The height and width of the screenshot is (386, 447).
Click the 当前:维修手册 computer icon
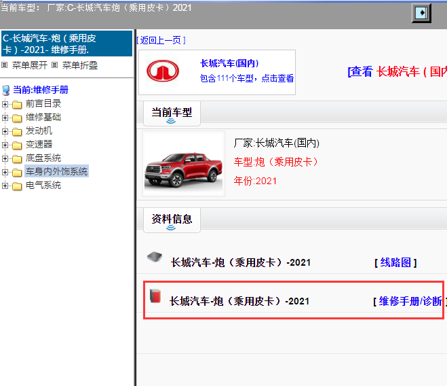click(x=5, y=90)
